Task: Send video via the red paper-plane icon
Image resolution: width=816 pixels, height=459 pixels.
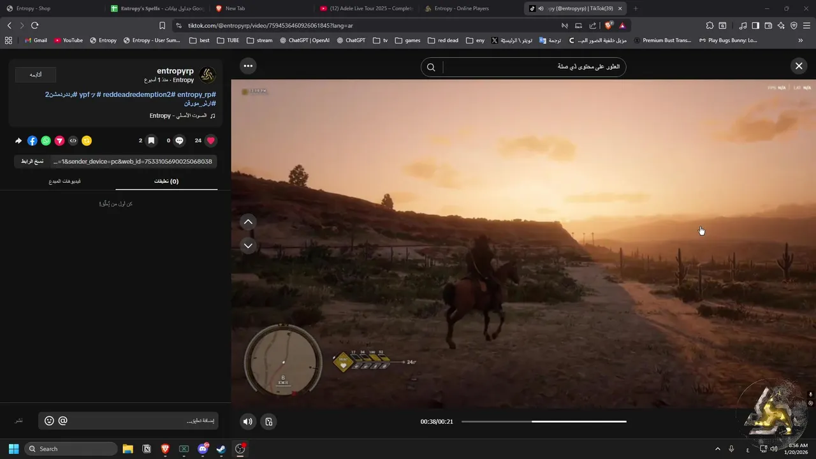Action: [59, 141]
